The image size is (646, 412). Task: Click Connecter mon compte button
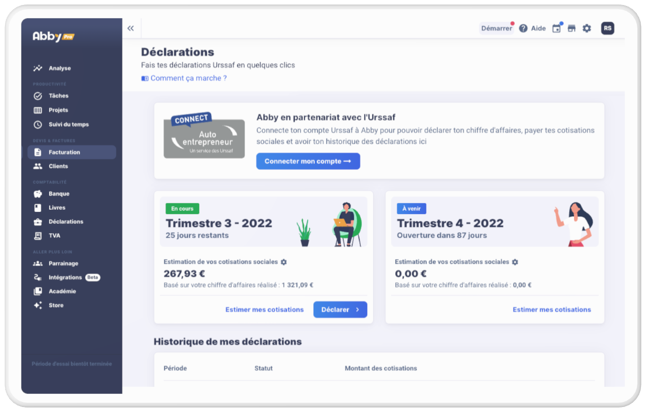click(x=308, y=161)
